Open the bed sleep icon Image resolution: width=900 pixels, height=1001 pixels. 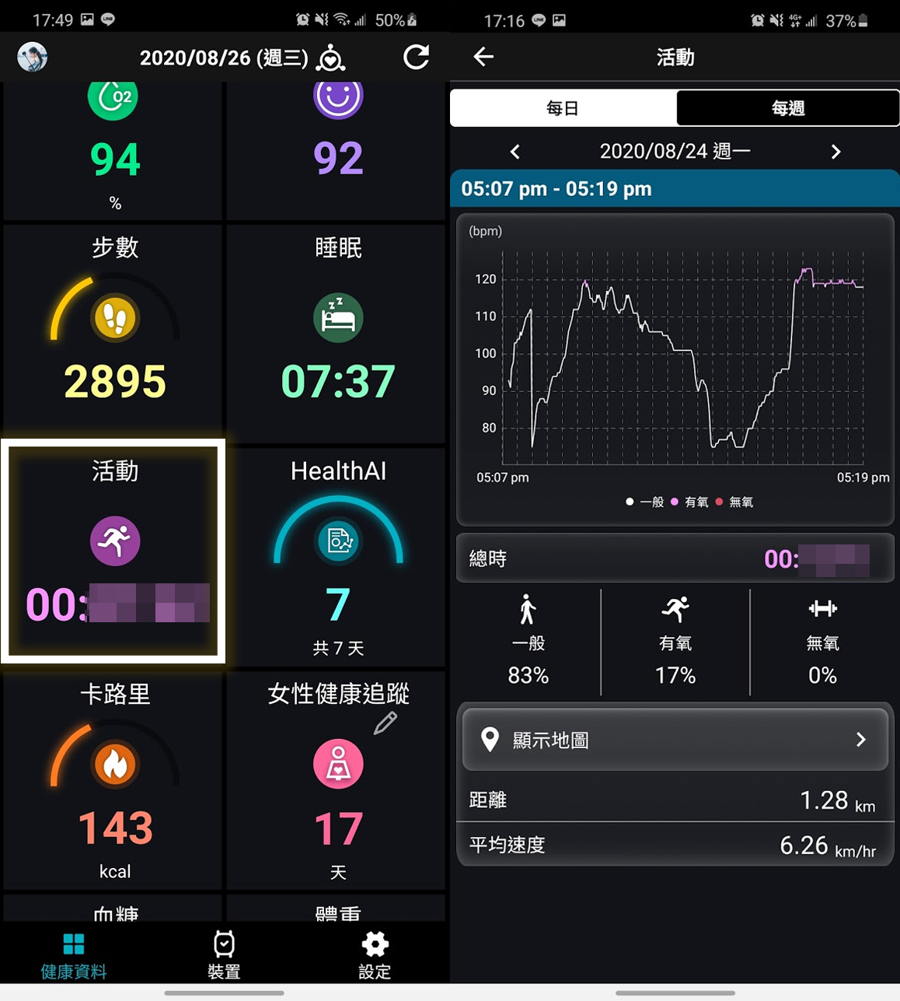[x=338, y=318]
